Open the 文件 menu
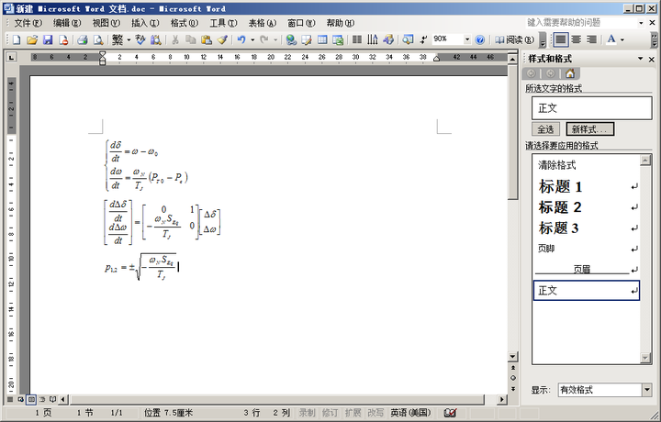Viewport: 661px width, 422px height. (28, 23)
